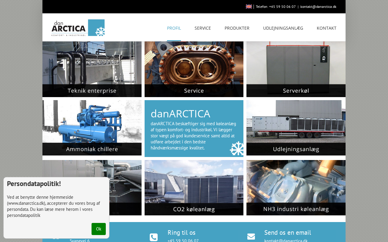This screenshot has height=242, width=388.
Task: Click the kontakt@danarctica.dk link in top bar
Action: (318, 7)
